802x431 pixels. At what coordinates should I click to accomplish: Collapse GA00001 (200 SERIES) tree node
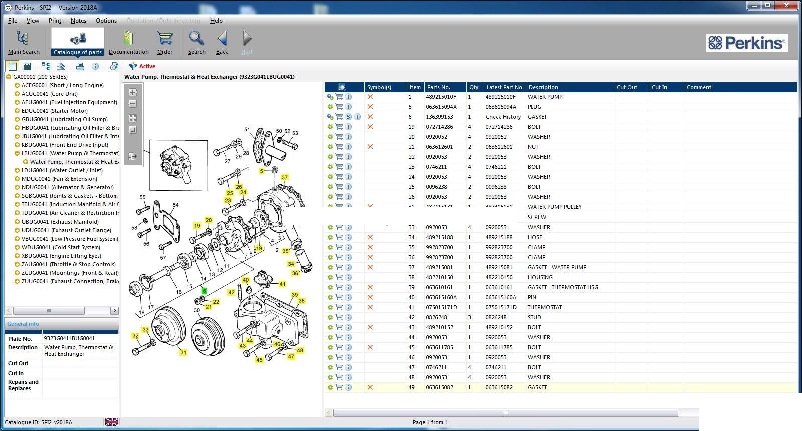coord(9,77)
